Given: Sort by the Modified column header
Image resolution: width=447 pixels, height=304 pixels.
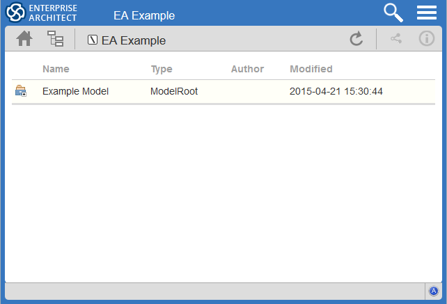Looking at the screenshot, I should click(311, 69).
